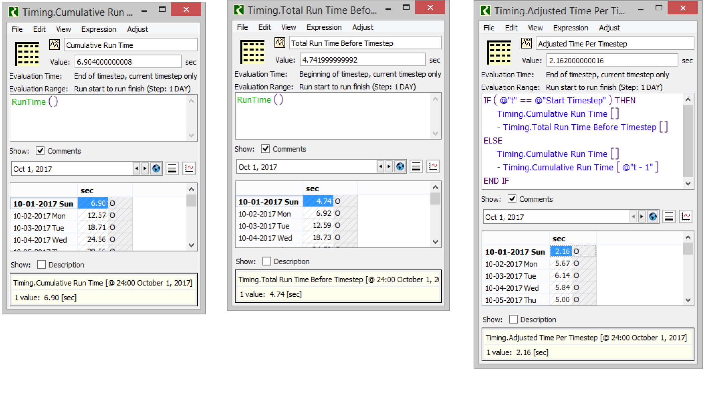Click table slot icon in Adjusted Time window

(499, 53)
